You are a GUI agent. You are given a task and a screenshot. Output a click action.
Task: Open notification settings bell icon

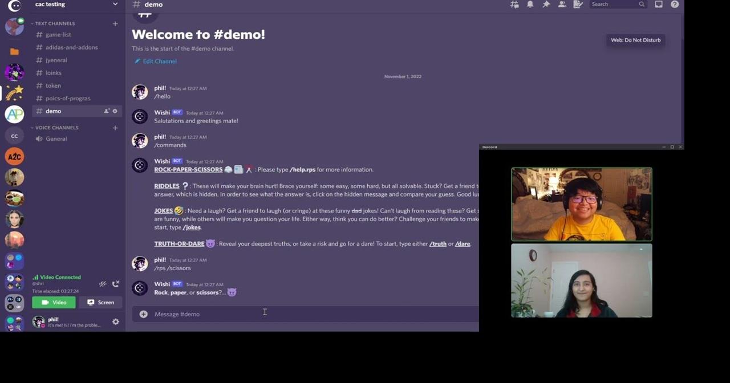pyautogui.click(x=530, y=5)
